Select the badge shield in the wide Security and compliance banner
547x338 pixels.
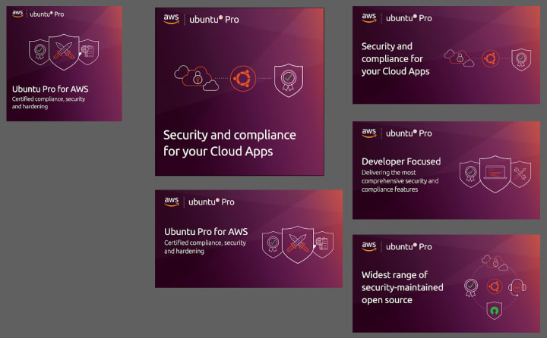(521, 60)
